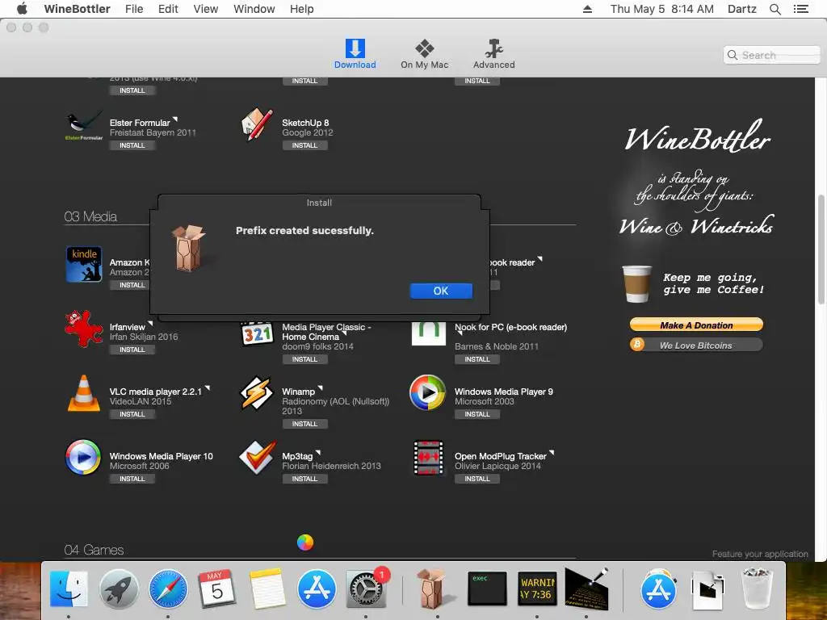Open the Apple menu

tap(22, 8)
